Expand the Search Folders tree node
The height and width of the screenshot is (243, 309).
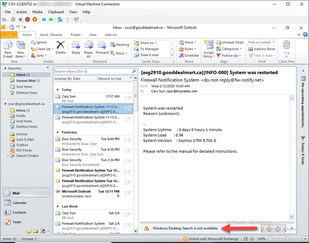8,156
